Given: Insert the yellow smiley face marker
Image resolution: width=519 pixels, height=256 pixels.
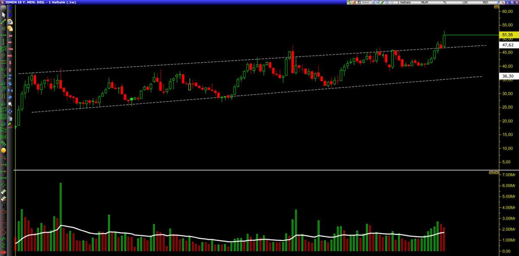Looking at the screenshot, I should click(x=3, y=150).
